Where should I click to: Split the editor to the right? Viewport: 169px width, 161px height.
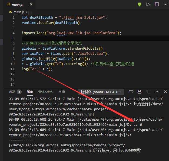(x=157, y=4)
